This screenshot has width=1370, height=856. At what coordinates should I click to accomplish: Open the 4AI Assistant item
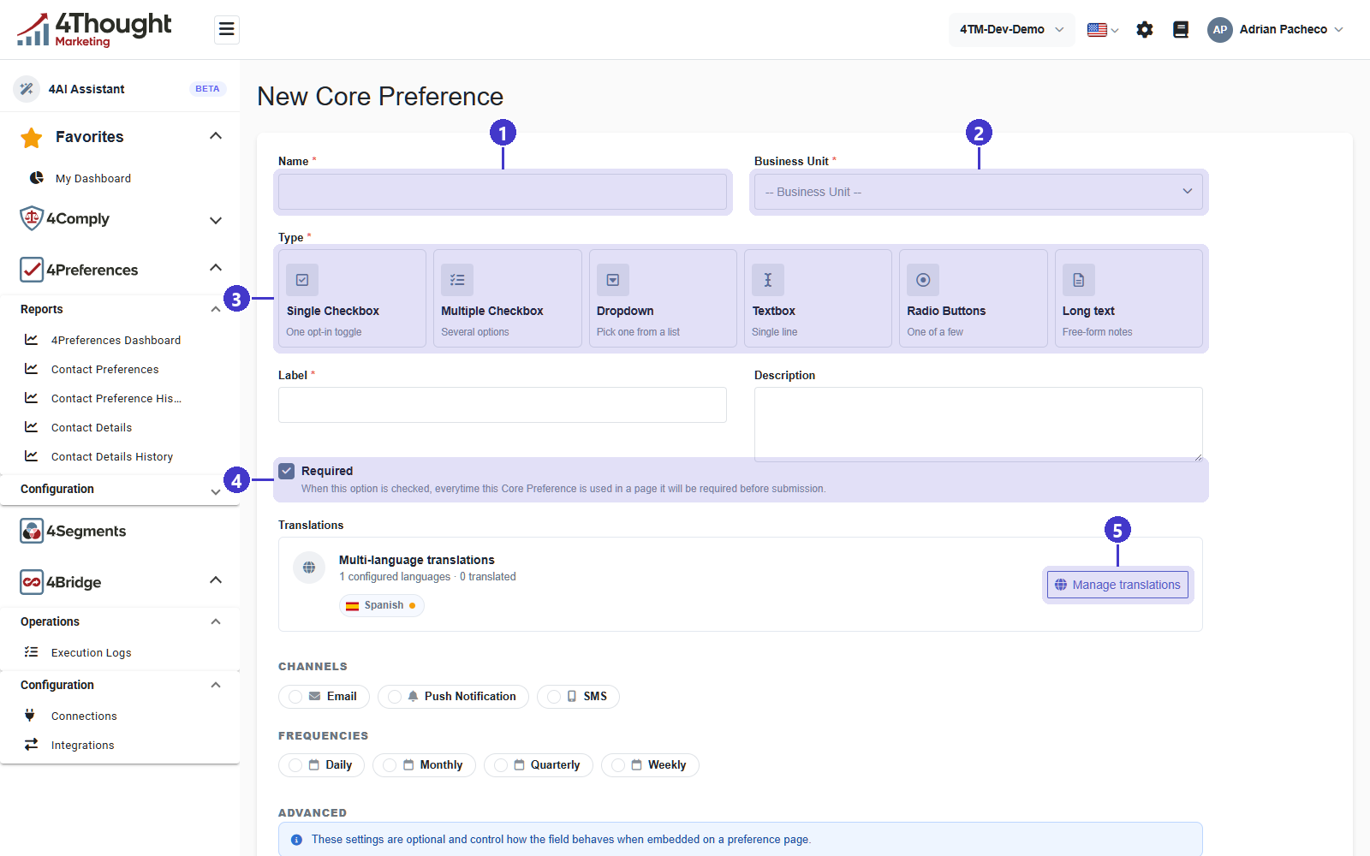tap(86, 89)
